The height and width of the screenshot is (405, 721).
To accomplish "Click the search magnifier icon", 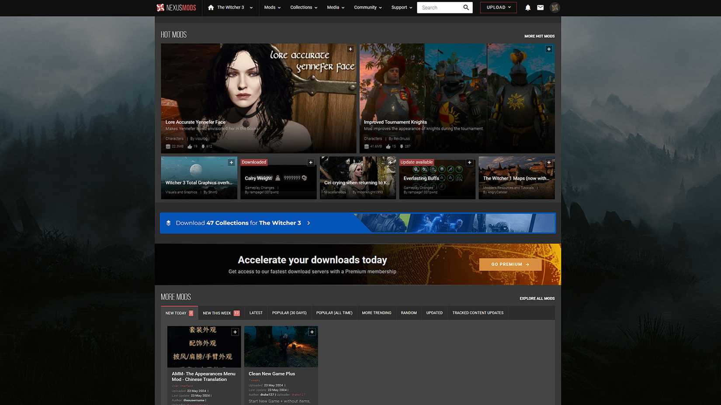I will (466, 7).
